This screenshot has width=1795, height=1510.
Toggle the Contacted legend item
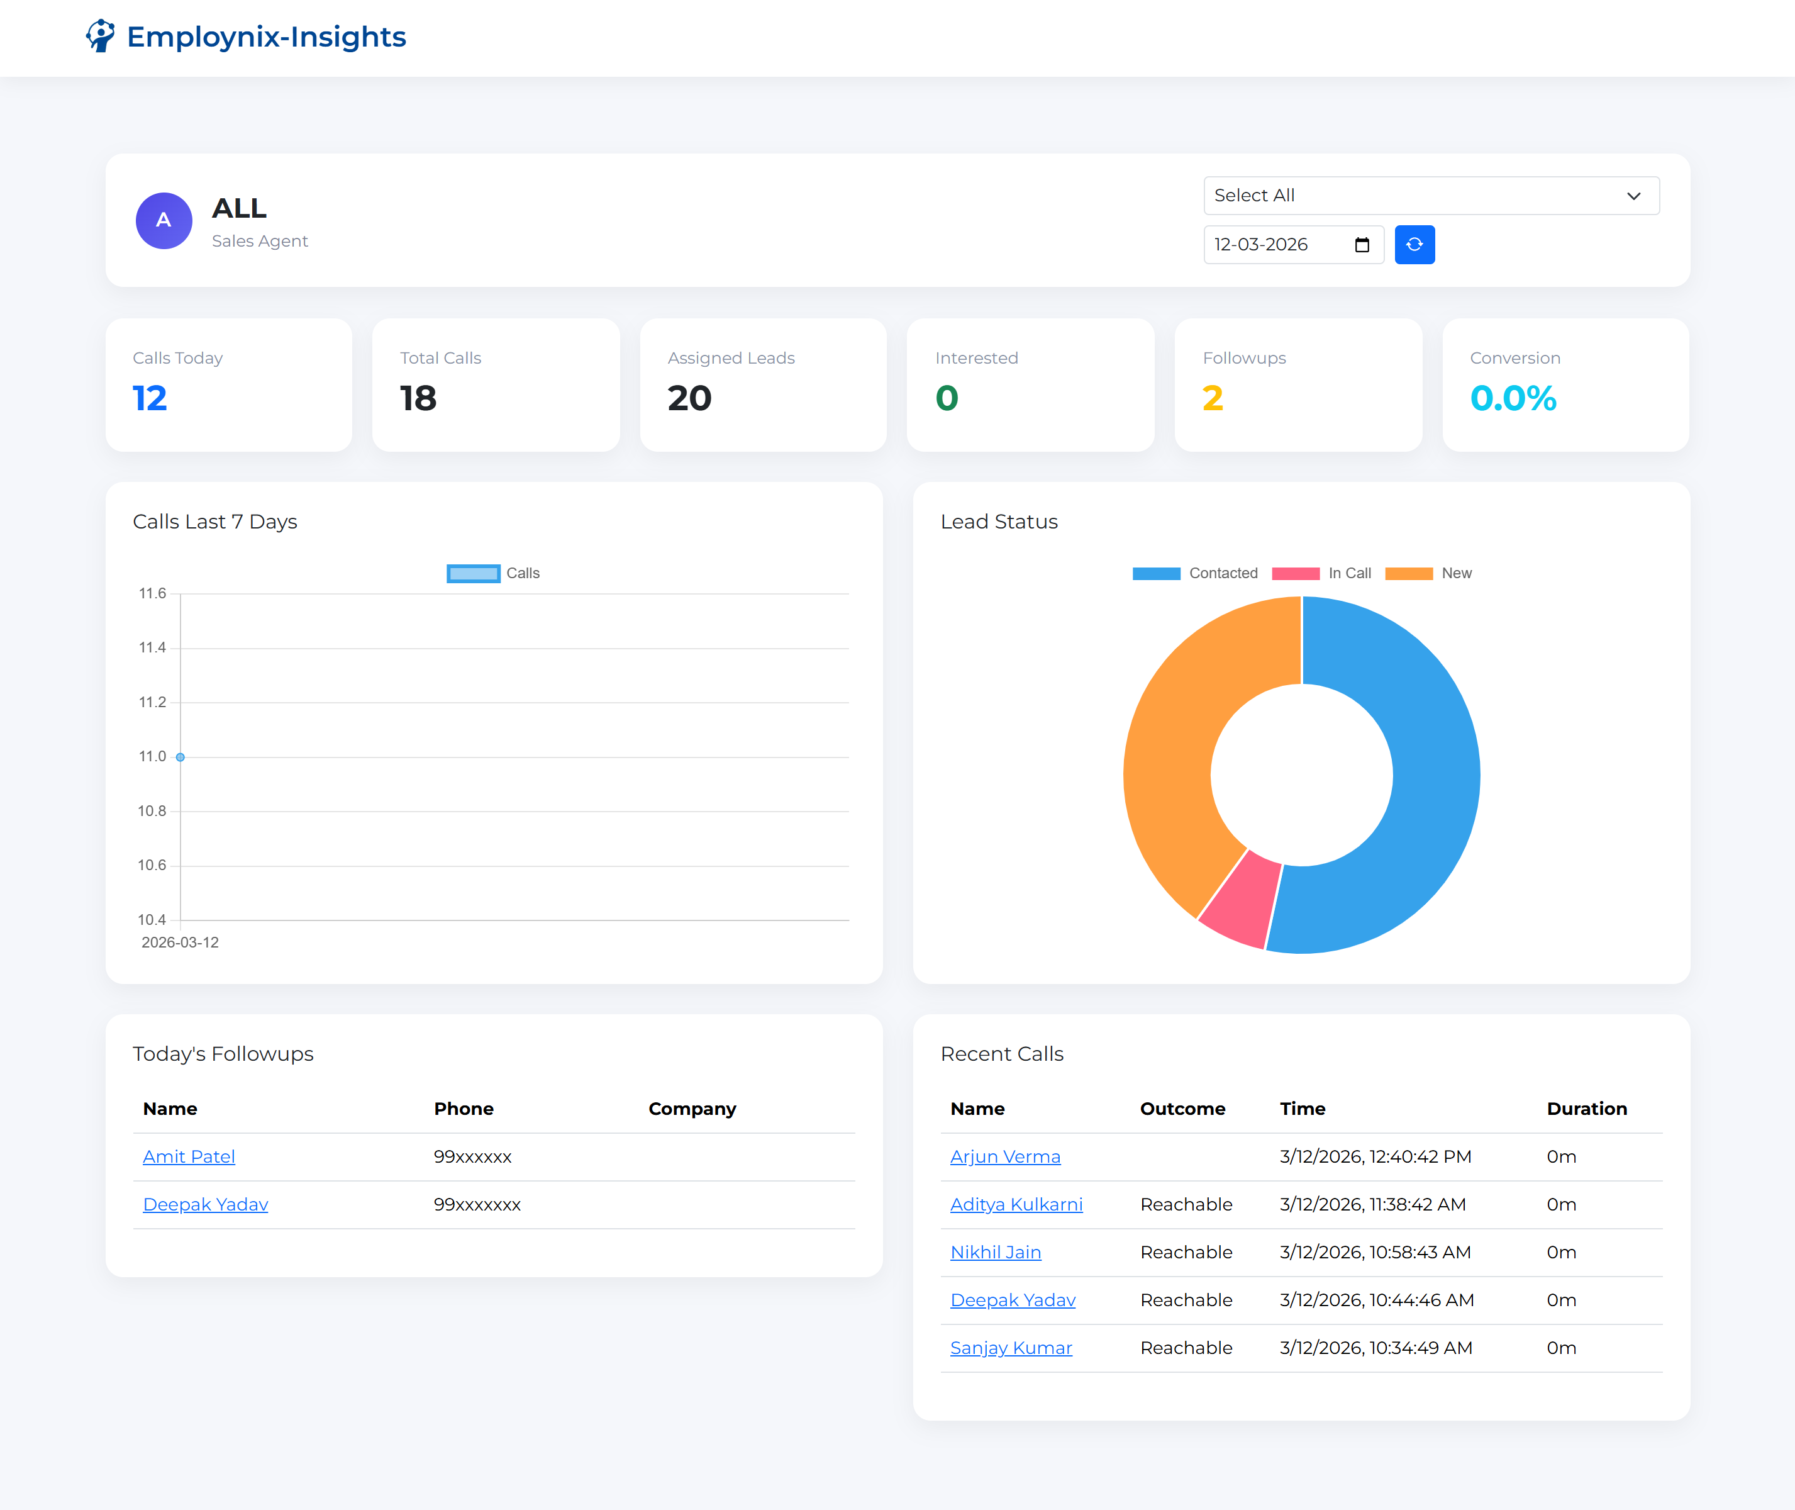pos(1194,574)
